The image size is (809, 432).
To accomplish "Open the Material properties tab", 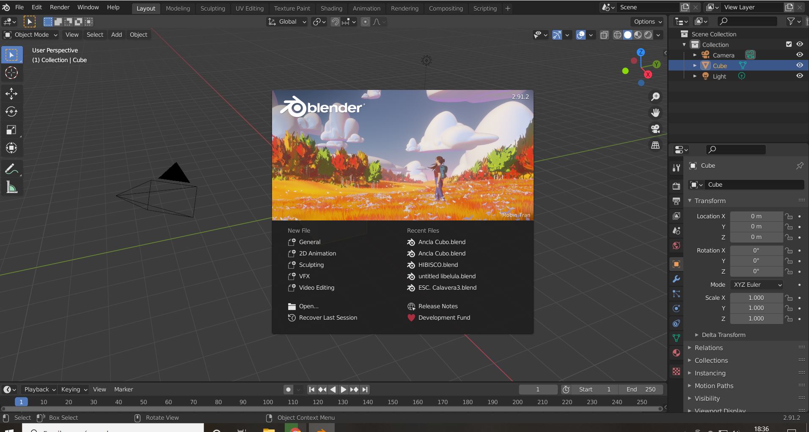I will [x=676, y=353].
